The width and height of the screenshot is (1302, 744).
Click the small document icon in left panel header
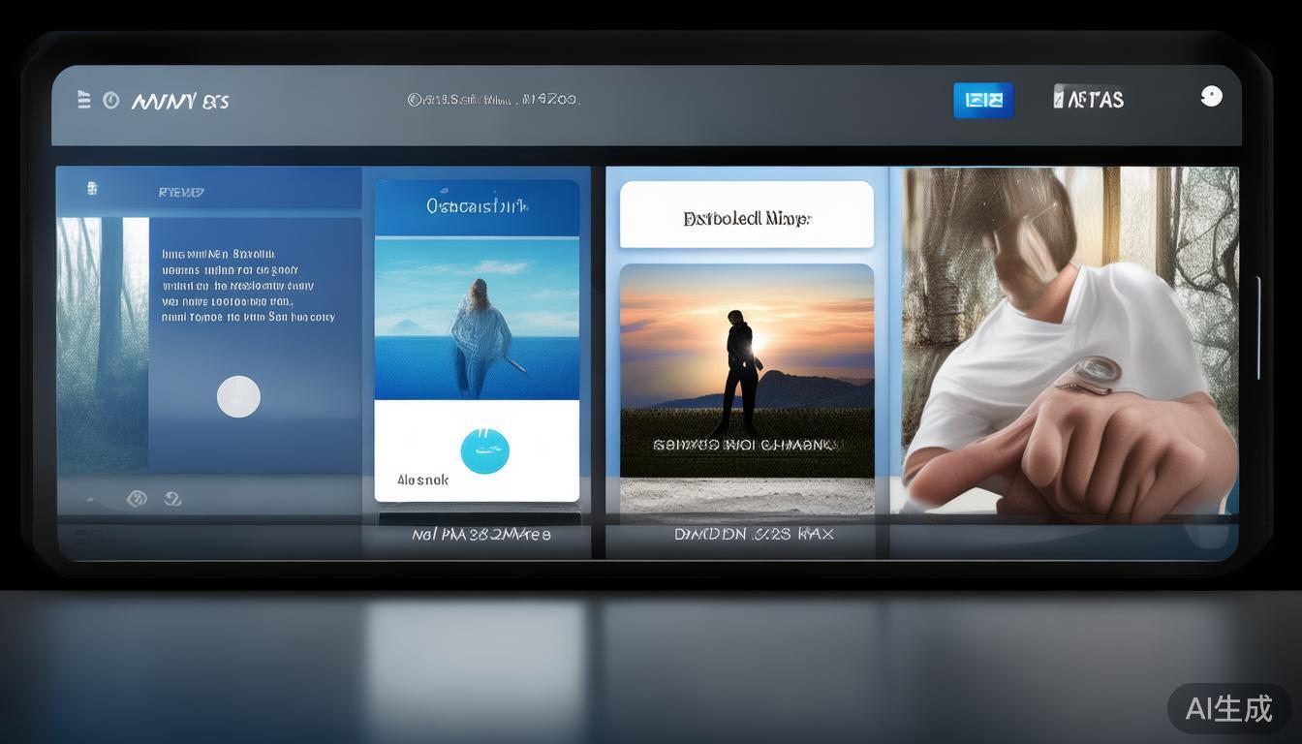(92, 189)
